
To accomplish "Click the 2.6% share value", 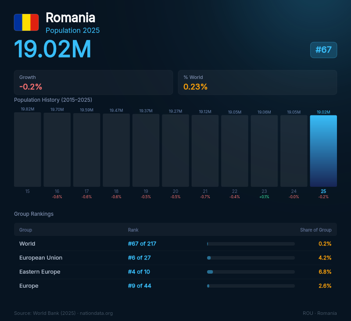I will pyautogui.click(x=325, y=286).
